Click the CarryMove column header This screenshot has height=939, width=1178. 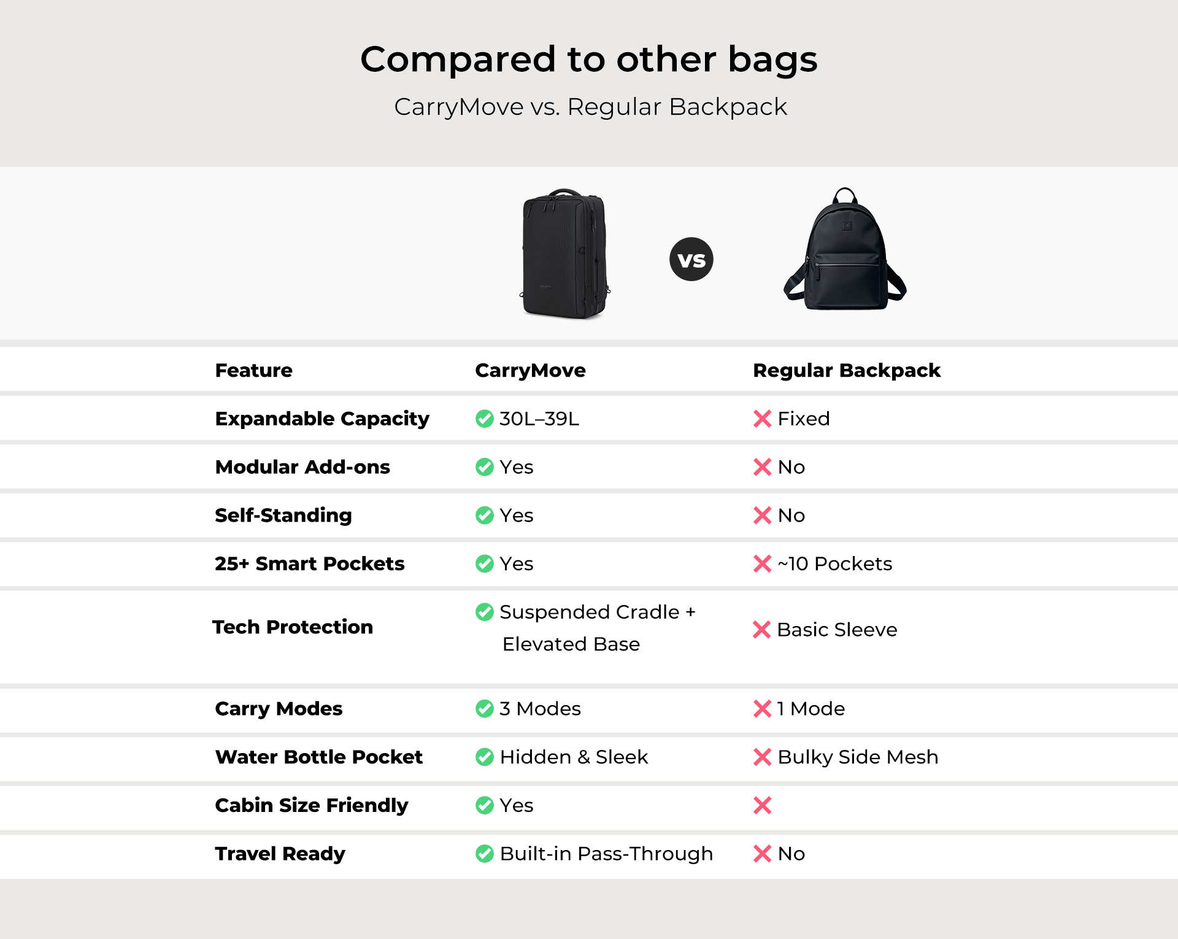pyautogui.click(x=530, y=370)
